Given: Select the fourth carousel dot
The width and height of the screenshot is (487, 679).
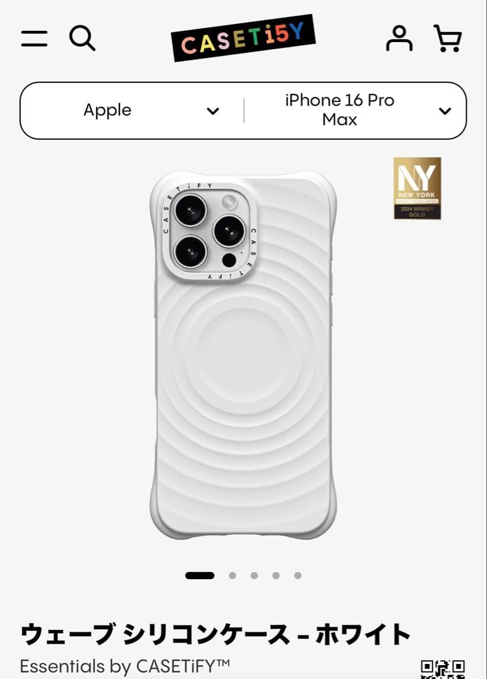Looking at the screenshot, I should pyautogui.click(x=276, y=575).
